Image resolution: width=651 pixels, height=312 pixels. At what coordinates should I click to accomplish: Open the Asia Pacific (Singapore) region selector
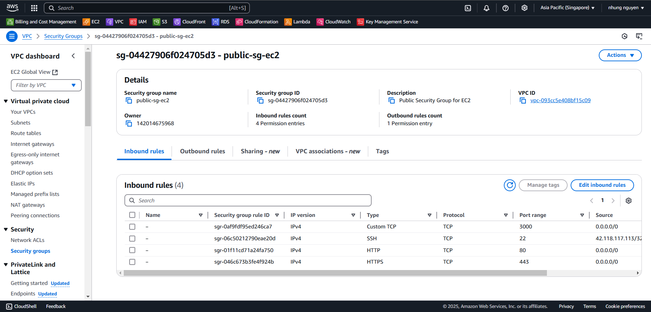point(567,7)
